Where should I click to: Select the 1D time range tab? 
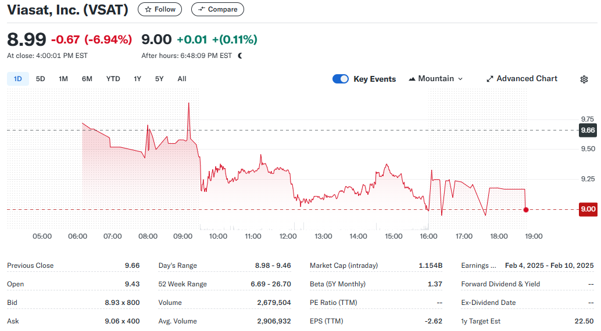tap(17, 79)
